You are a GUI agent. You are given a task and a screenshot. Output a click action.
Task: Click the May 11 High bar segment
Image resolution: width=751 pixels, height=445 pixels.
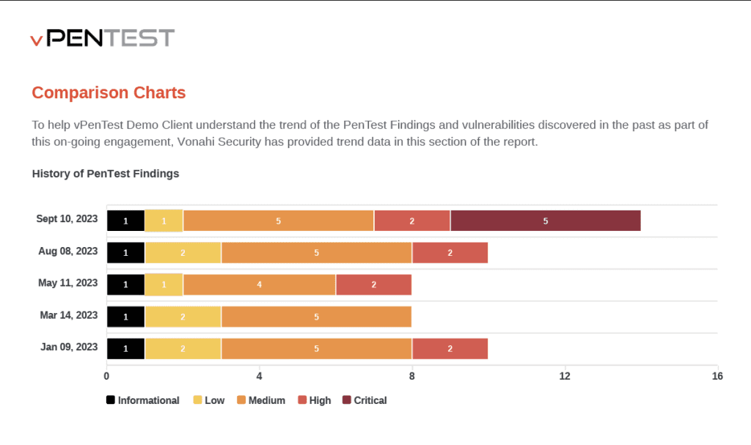(x=373, y=284)
